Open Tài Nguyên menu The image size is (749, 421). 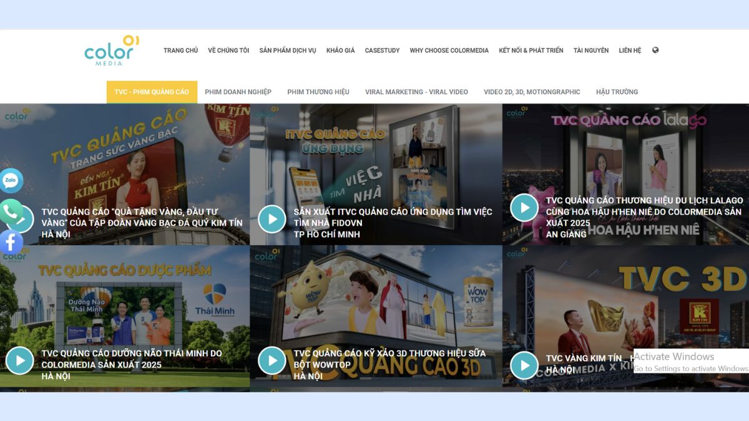click(x=591, y=51)
